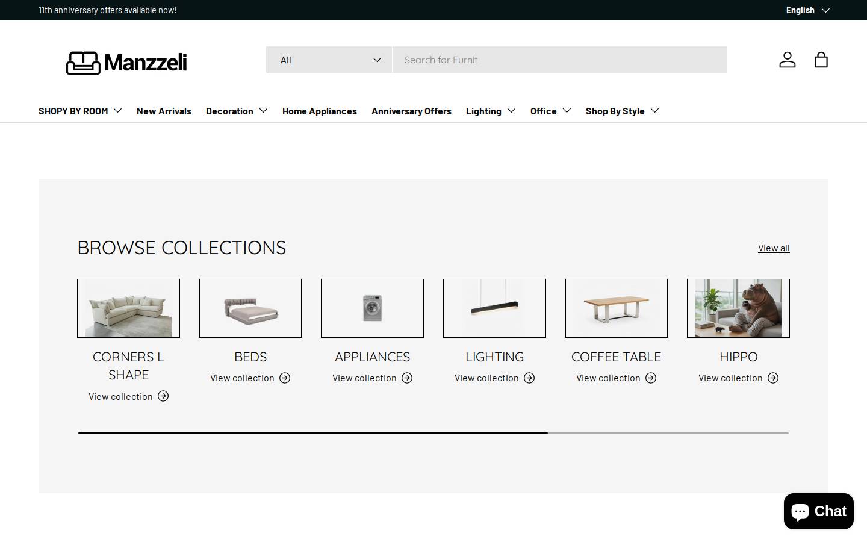The width and height of the screenshot is (867, 542).
Task: Open the All category search dropdown
Action: point(329,60)
